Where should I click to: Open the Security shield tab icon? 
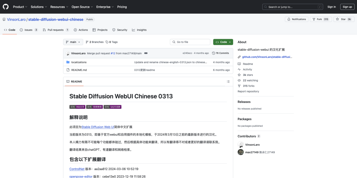[113, 30]
